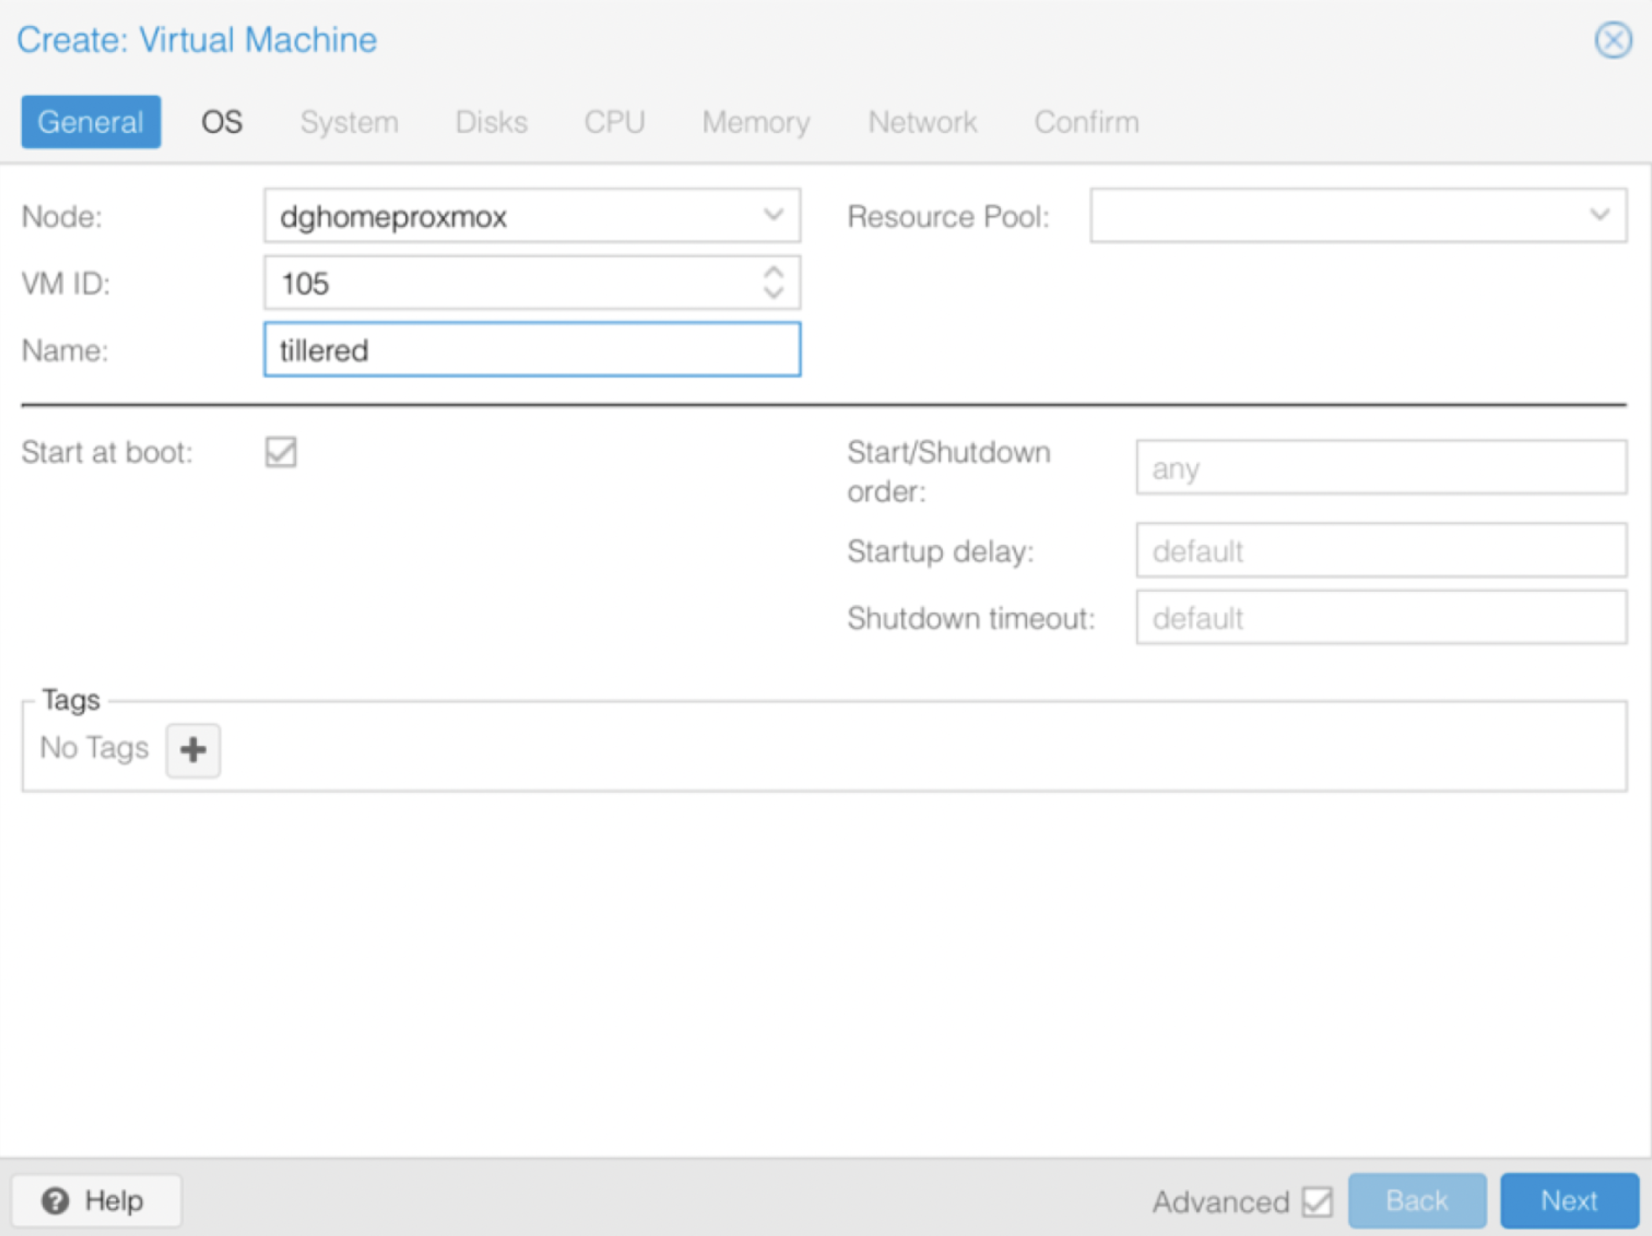Click the Next button

point(1568,1201)
